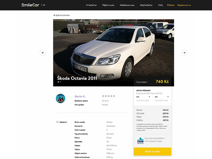Click the Od 3 dnů price row
The height and width of the screenshot is (159, 212).
tap(152, 113)
